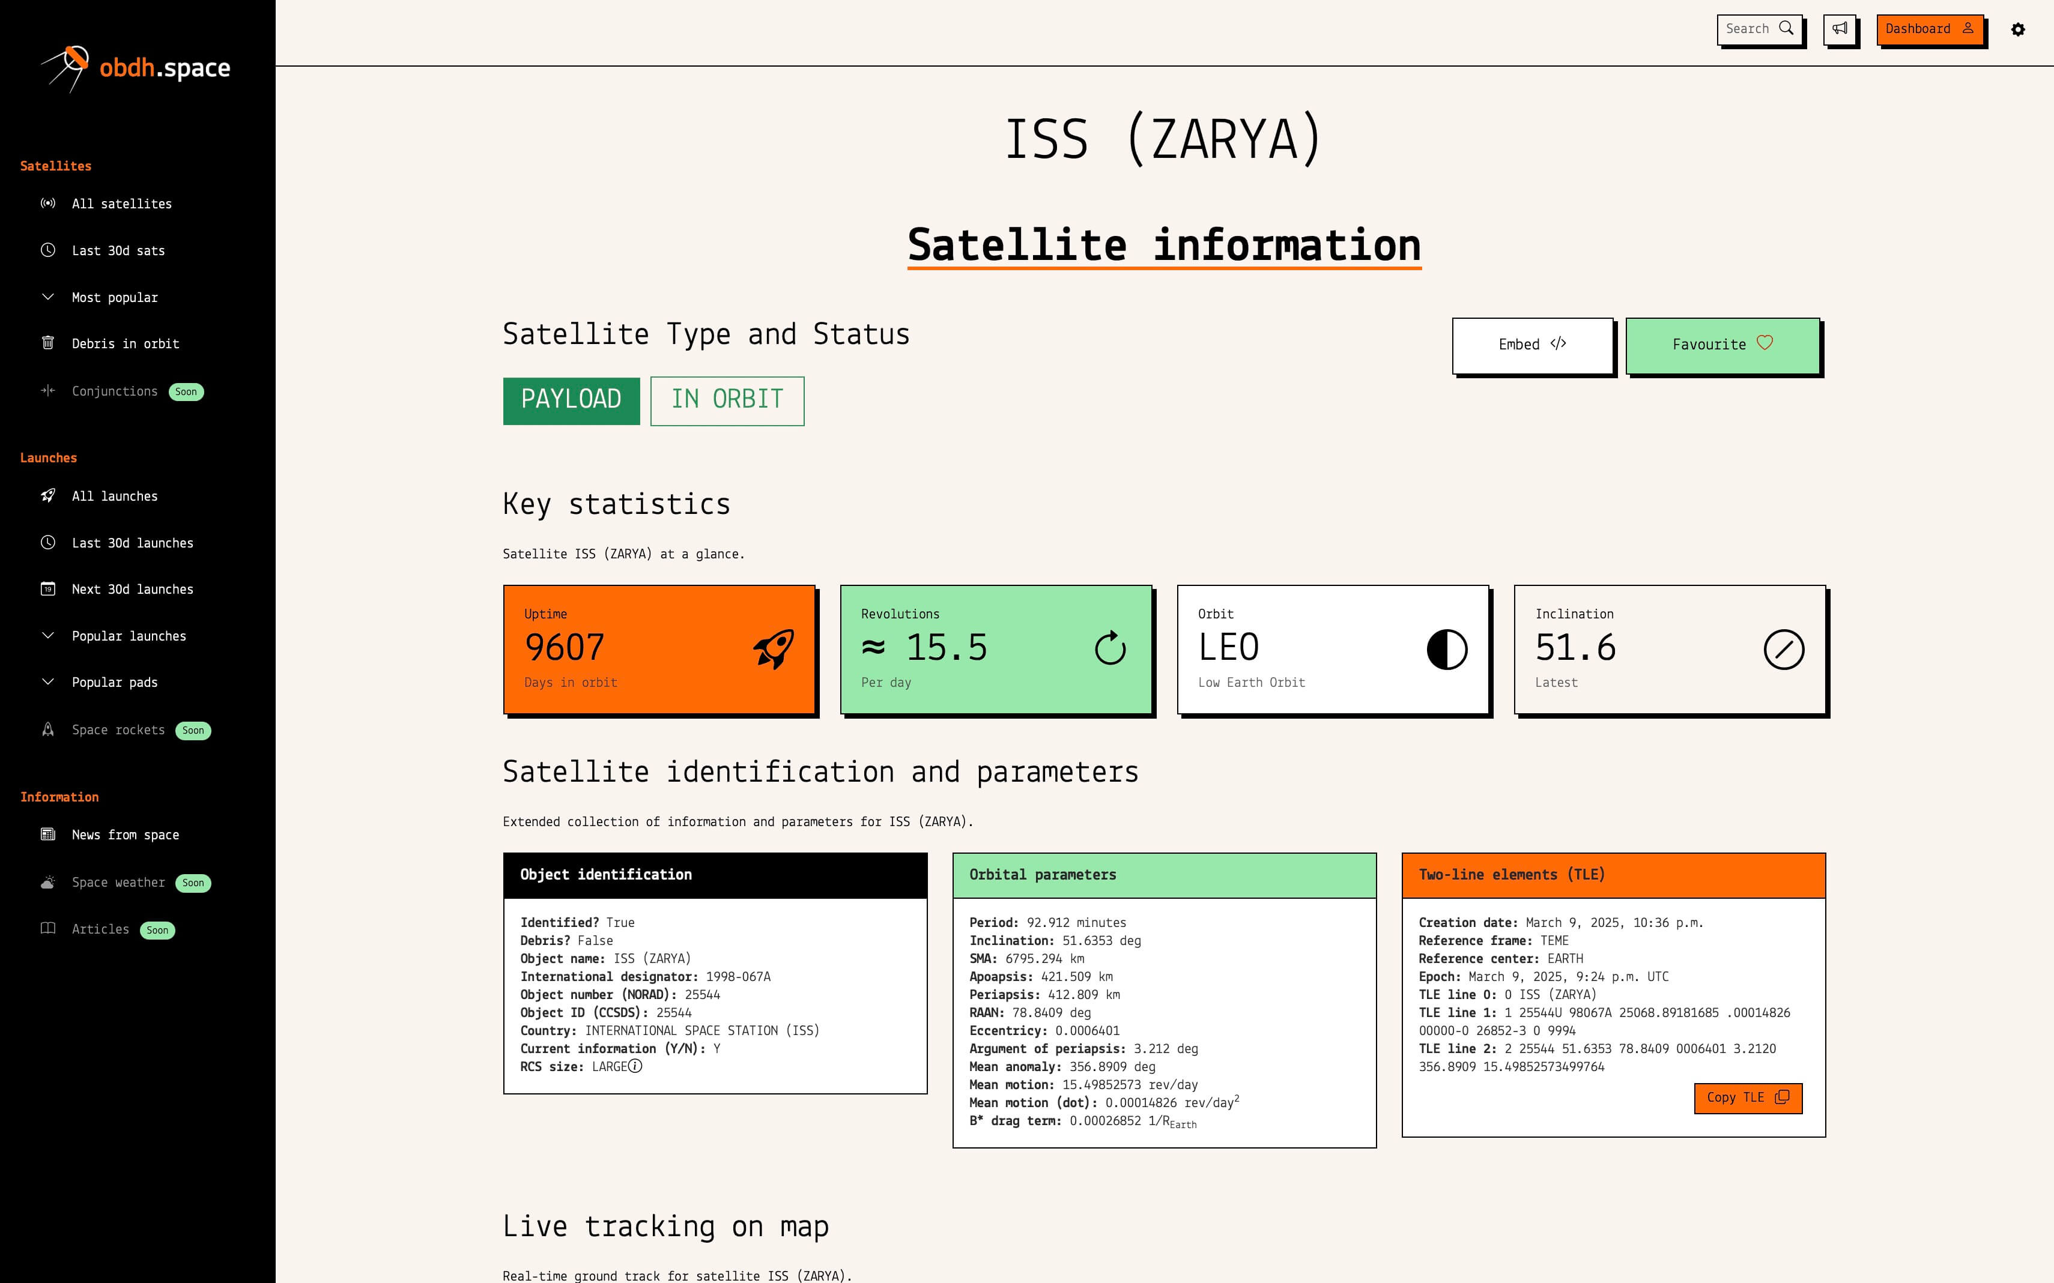
Task: Click the Embed code button
Action: 1530,345
